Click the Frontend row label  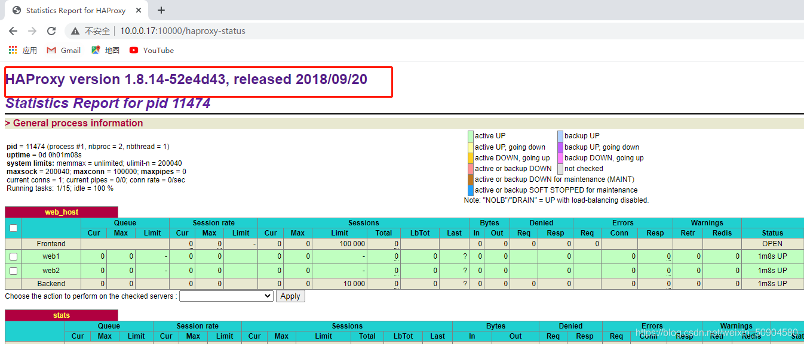[x=51, y=244]
